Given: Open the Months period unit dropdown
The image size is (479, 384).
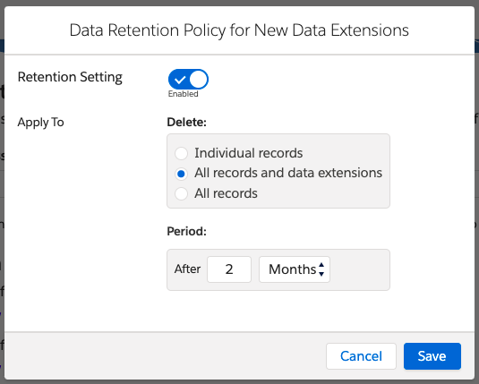Looking at the screenshot, I should tap(295, 269).
